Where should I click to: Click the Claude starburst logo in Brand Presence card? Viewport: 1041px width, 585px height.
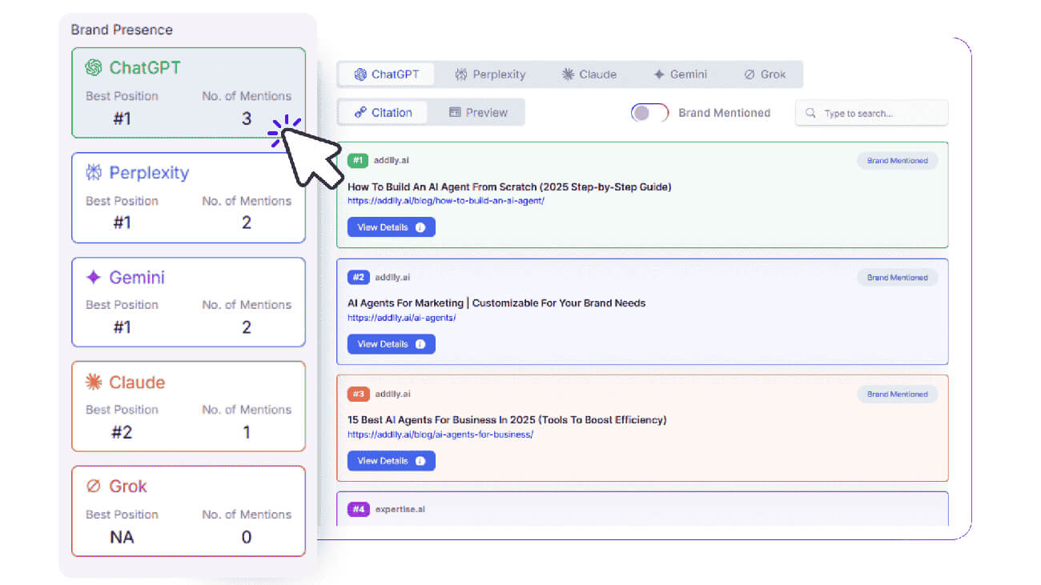[x=94, y=383]
